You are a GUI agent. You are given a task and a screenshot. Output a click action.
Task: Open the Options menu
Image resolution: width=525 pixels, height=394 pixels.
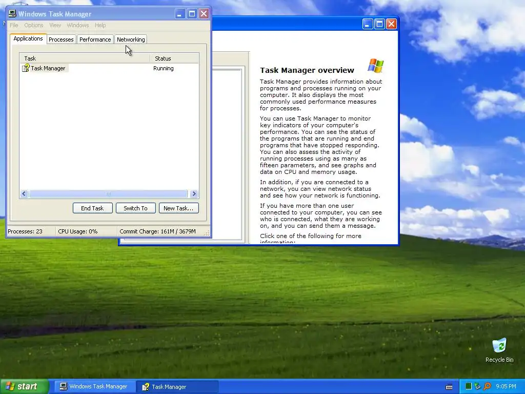click(x=34, y=25)
